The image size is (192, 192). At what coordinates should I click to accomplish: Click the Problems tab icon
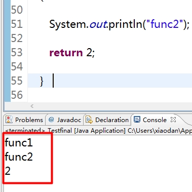tap(9, 120)
